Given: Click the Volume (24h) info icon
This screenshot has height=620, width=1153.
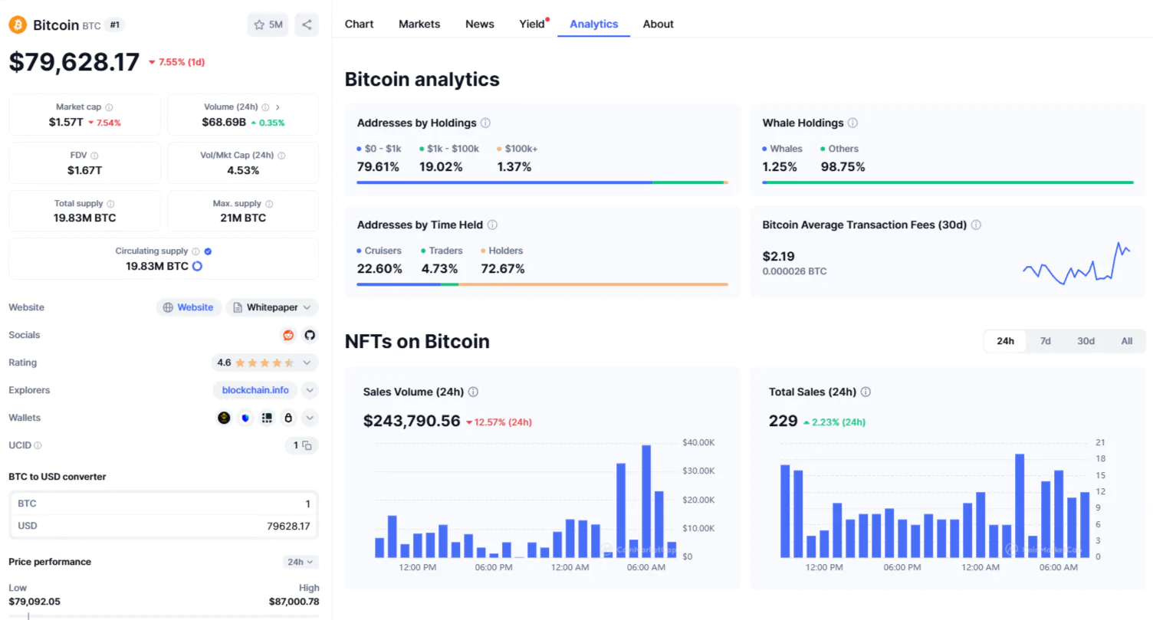Looking at the screenshot, I should coord(265,107).
